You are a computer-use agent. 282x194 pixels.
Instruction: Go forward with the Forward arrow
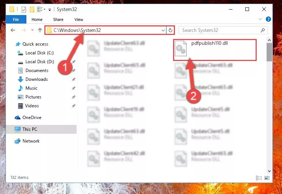(23, 30)
